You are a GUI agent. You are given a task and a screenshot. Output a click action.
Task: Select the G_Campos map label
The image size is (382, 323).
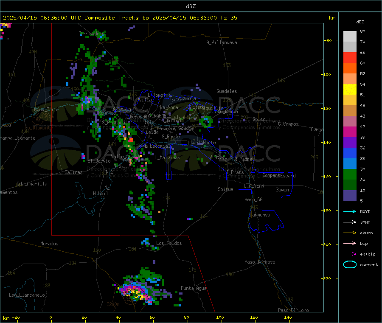point(288,124)
